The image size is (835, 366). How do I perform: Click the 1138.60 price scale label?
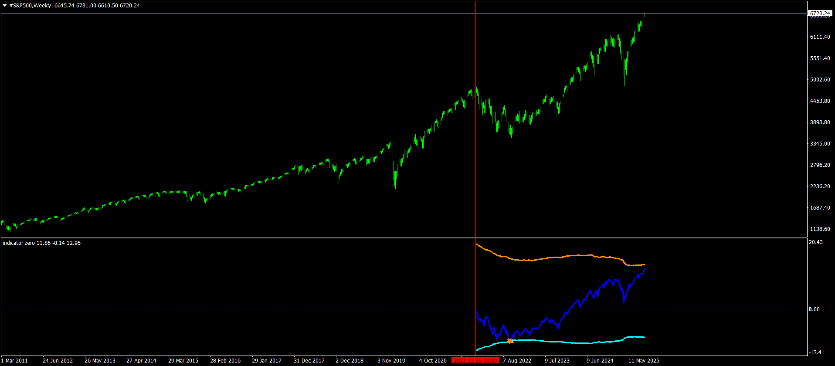pos(819,229)
